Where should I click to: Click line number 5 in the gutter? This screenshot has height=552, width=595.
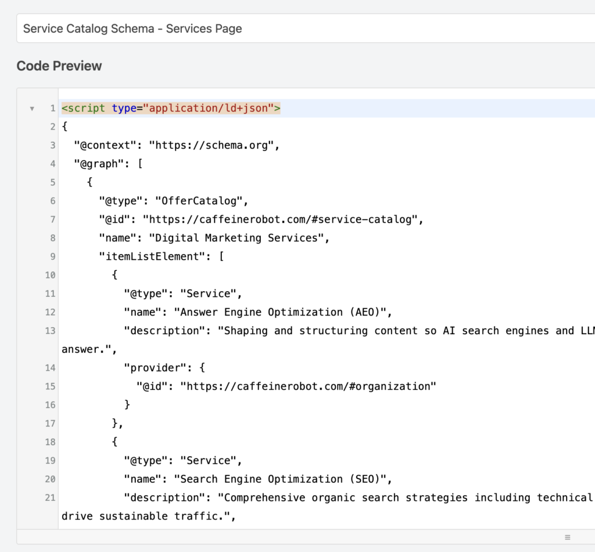[53, 182]
